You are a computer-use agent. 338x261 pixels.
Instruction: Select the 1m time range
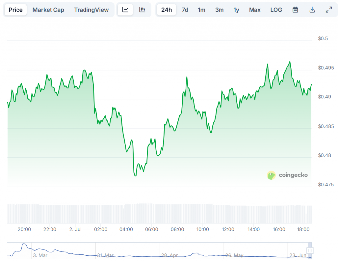(201, 10)
